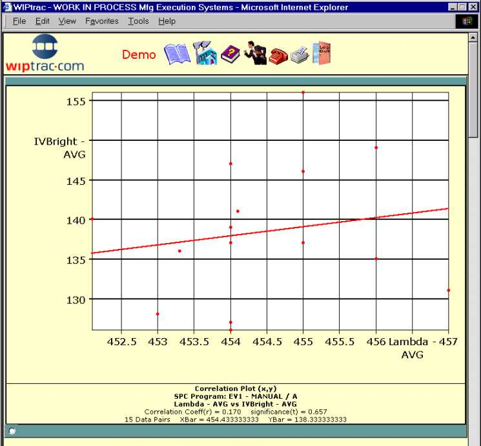Open the Tools menu
The width and height of the screenshot is (481, 446).
(138, 21)
